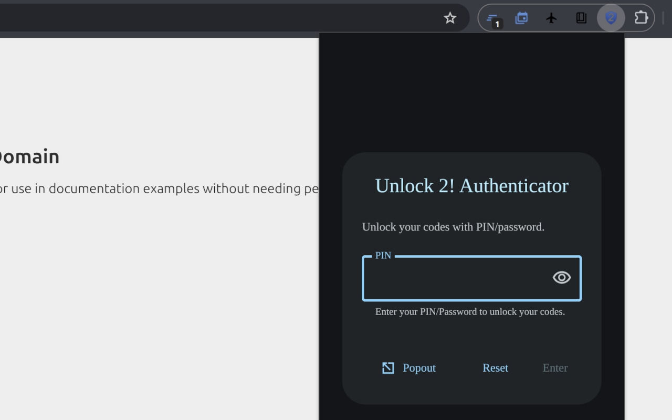
Task: Open the 2! Authenticator shield extension icon
Action: (611, 17)
